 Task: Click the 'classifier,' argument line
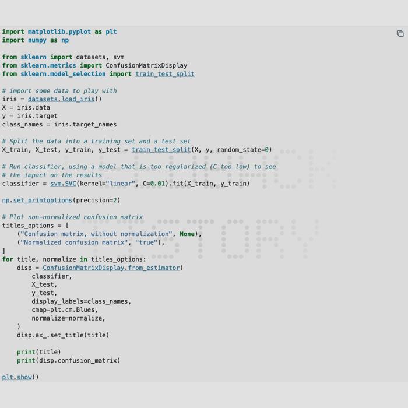[x=52, y=276]
